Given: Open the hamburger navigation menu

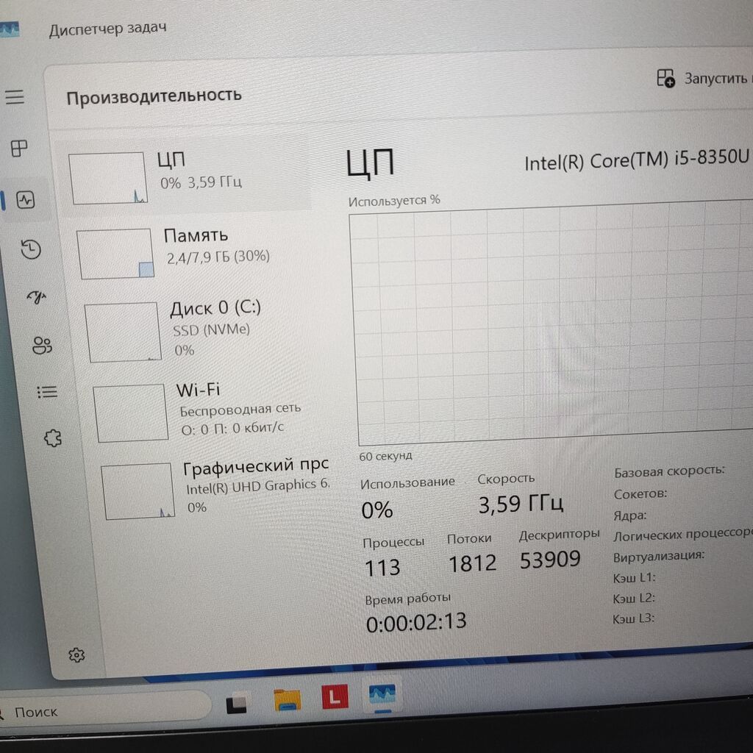Looking at the screenshot, I should [x=15, y=96].
